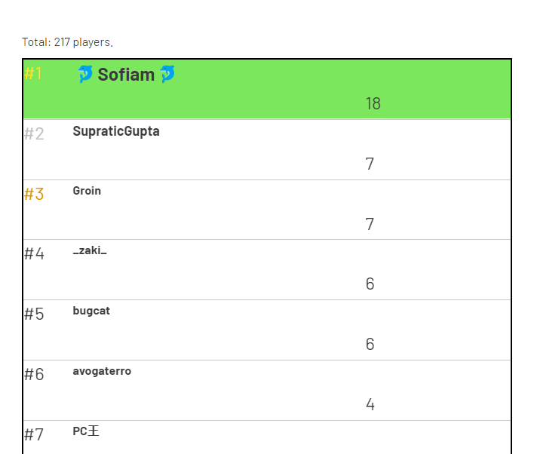
Task: Click the silver #2 rank label
Action: [x=34, y=134]
